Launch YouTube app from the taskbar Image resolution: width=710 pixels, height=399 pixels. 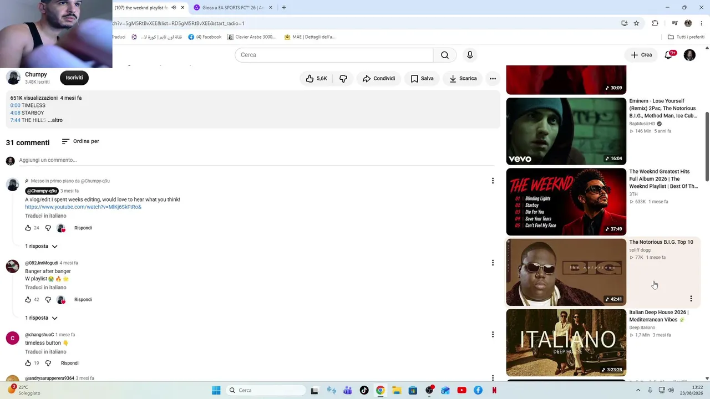(461, 390)
